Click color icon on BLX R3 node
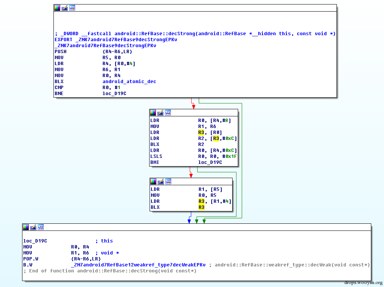Viewport: 384px width, 287px height. [x=153, y=181]
